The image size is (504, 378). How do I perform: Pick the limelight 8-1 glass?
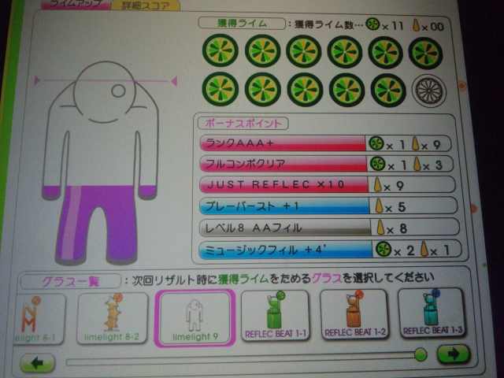click(39, 319)
